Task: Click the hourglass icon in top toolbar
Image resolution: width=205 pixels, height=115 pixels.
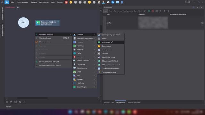Action: coord(99,2)
